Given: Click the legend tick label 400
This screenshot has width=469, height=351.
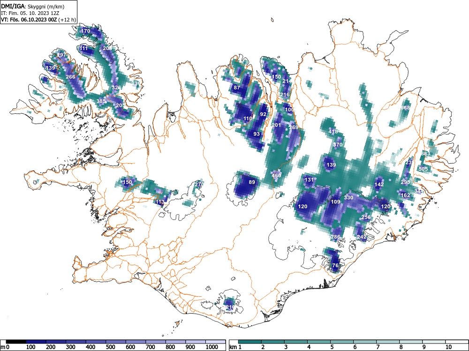Looking at the screenshot, I should [91, 347].
